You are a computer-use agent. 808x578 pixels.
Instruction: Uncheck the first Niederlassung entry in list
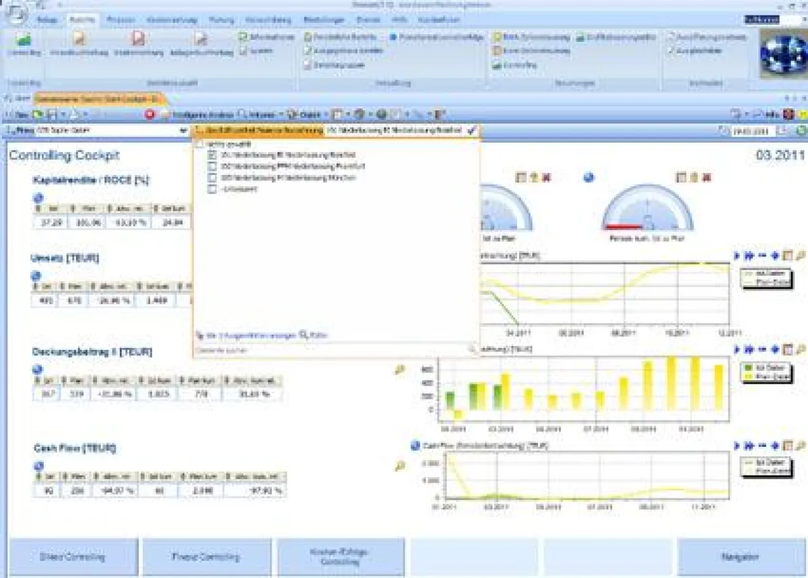click(x=213, y=155)
